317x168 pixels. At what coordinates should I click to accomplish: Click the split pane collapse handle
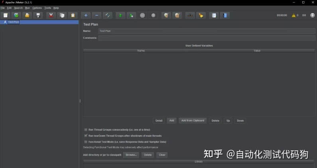click(80, 101)
